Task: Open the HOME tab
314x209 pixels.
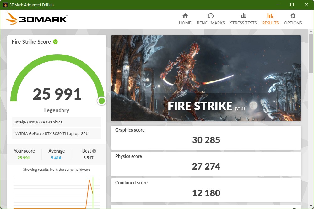Action: [185, 19]
